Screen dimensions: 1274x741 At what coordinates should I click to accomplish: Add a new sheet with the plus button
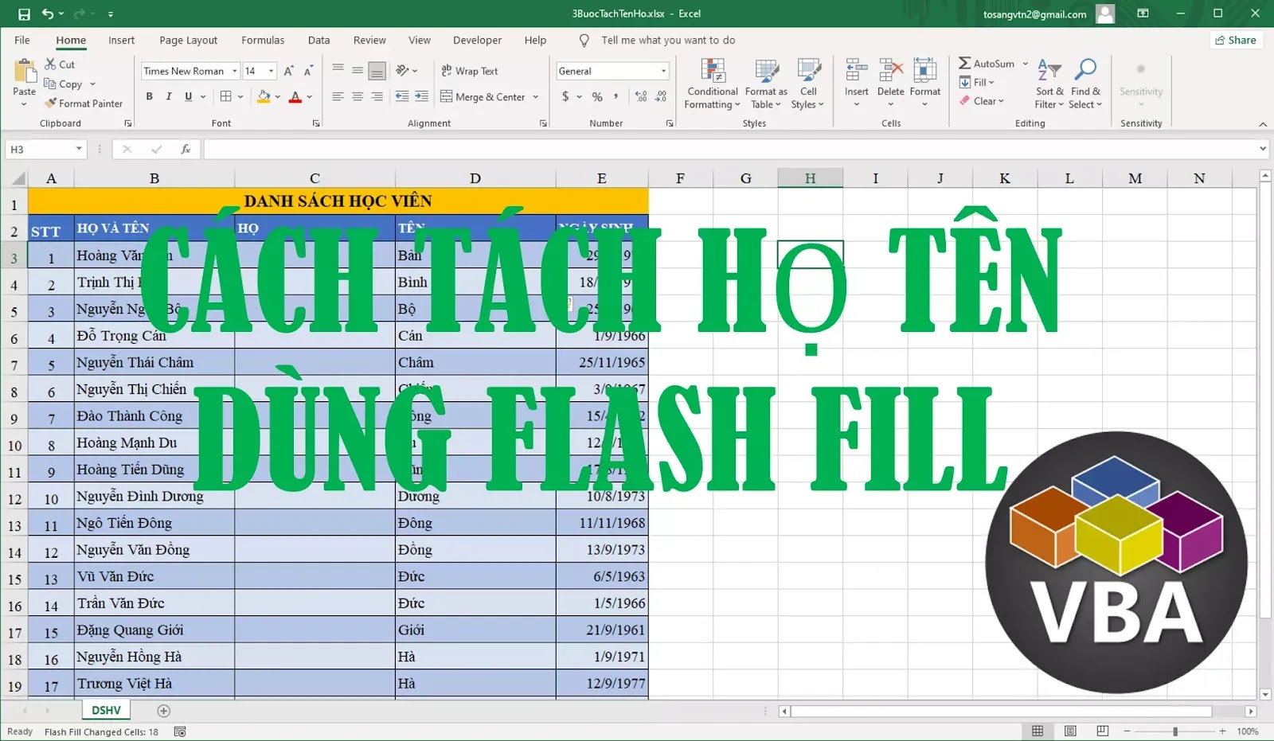point(164,710)
